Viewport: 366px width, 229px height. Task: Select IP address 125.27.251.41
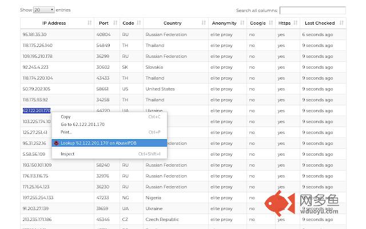(x=35, y=132)
